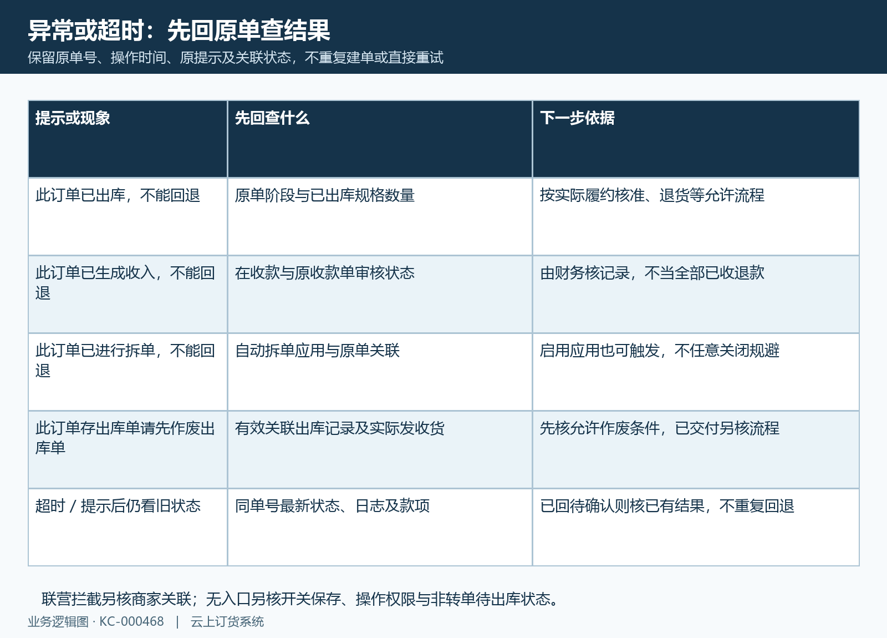
Task: Click the column header 先回查什么
Action: coord(380,139)
